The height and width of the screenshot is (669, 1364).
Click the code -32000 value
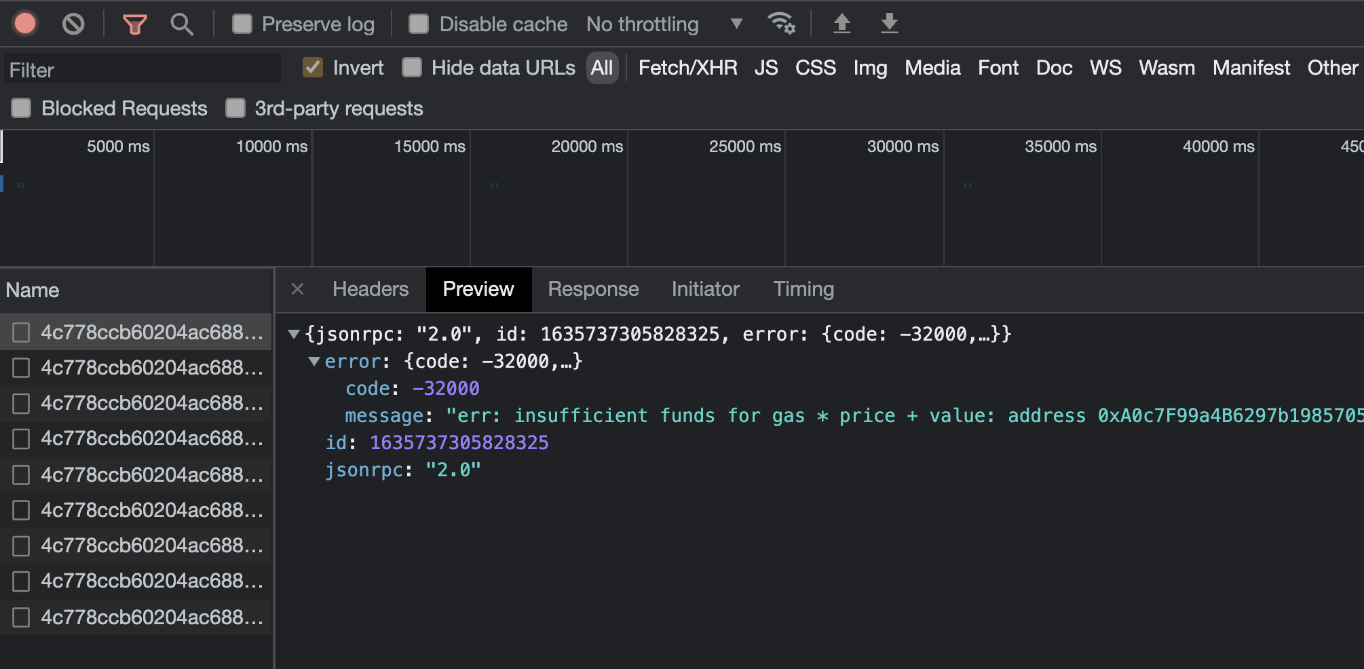[446, 388]
